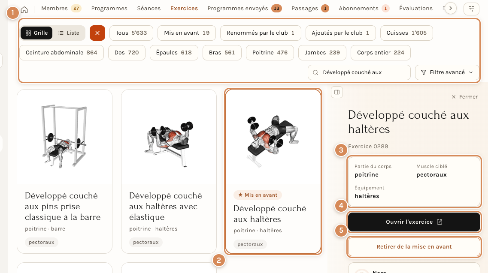Click the 'Exercice 0289' label

pos(368,147)
